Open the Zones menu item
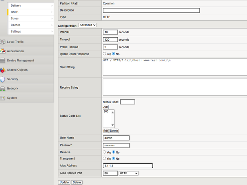247x185 pixels. 15,18
